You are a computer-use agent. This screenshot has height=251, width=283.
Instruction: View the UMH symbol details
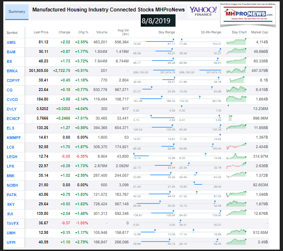[11, 233]
